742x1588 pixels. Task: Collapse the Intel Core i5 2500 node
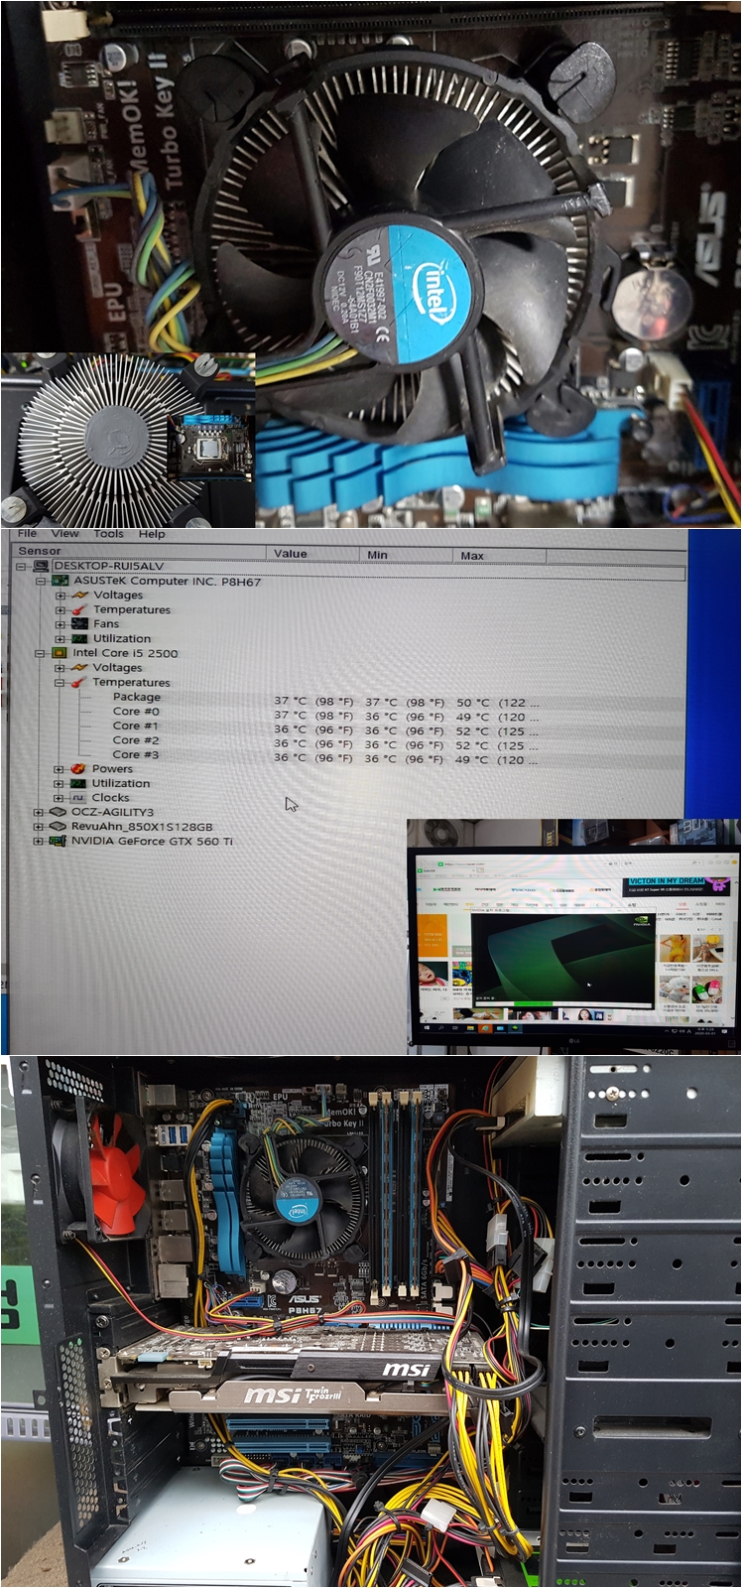(x=41, y=653)
